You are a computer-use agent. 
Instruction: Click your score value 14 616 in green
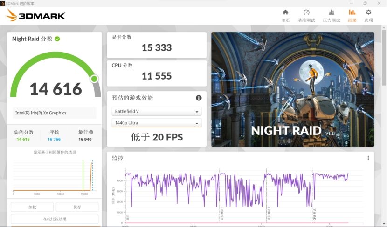(x=23, y=140)
